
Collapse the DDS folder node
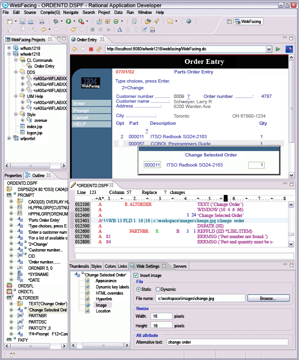(16, 72)
